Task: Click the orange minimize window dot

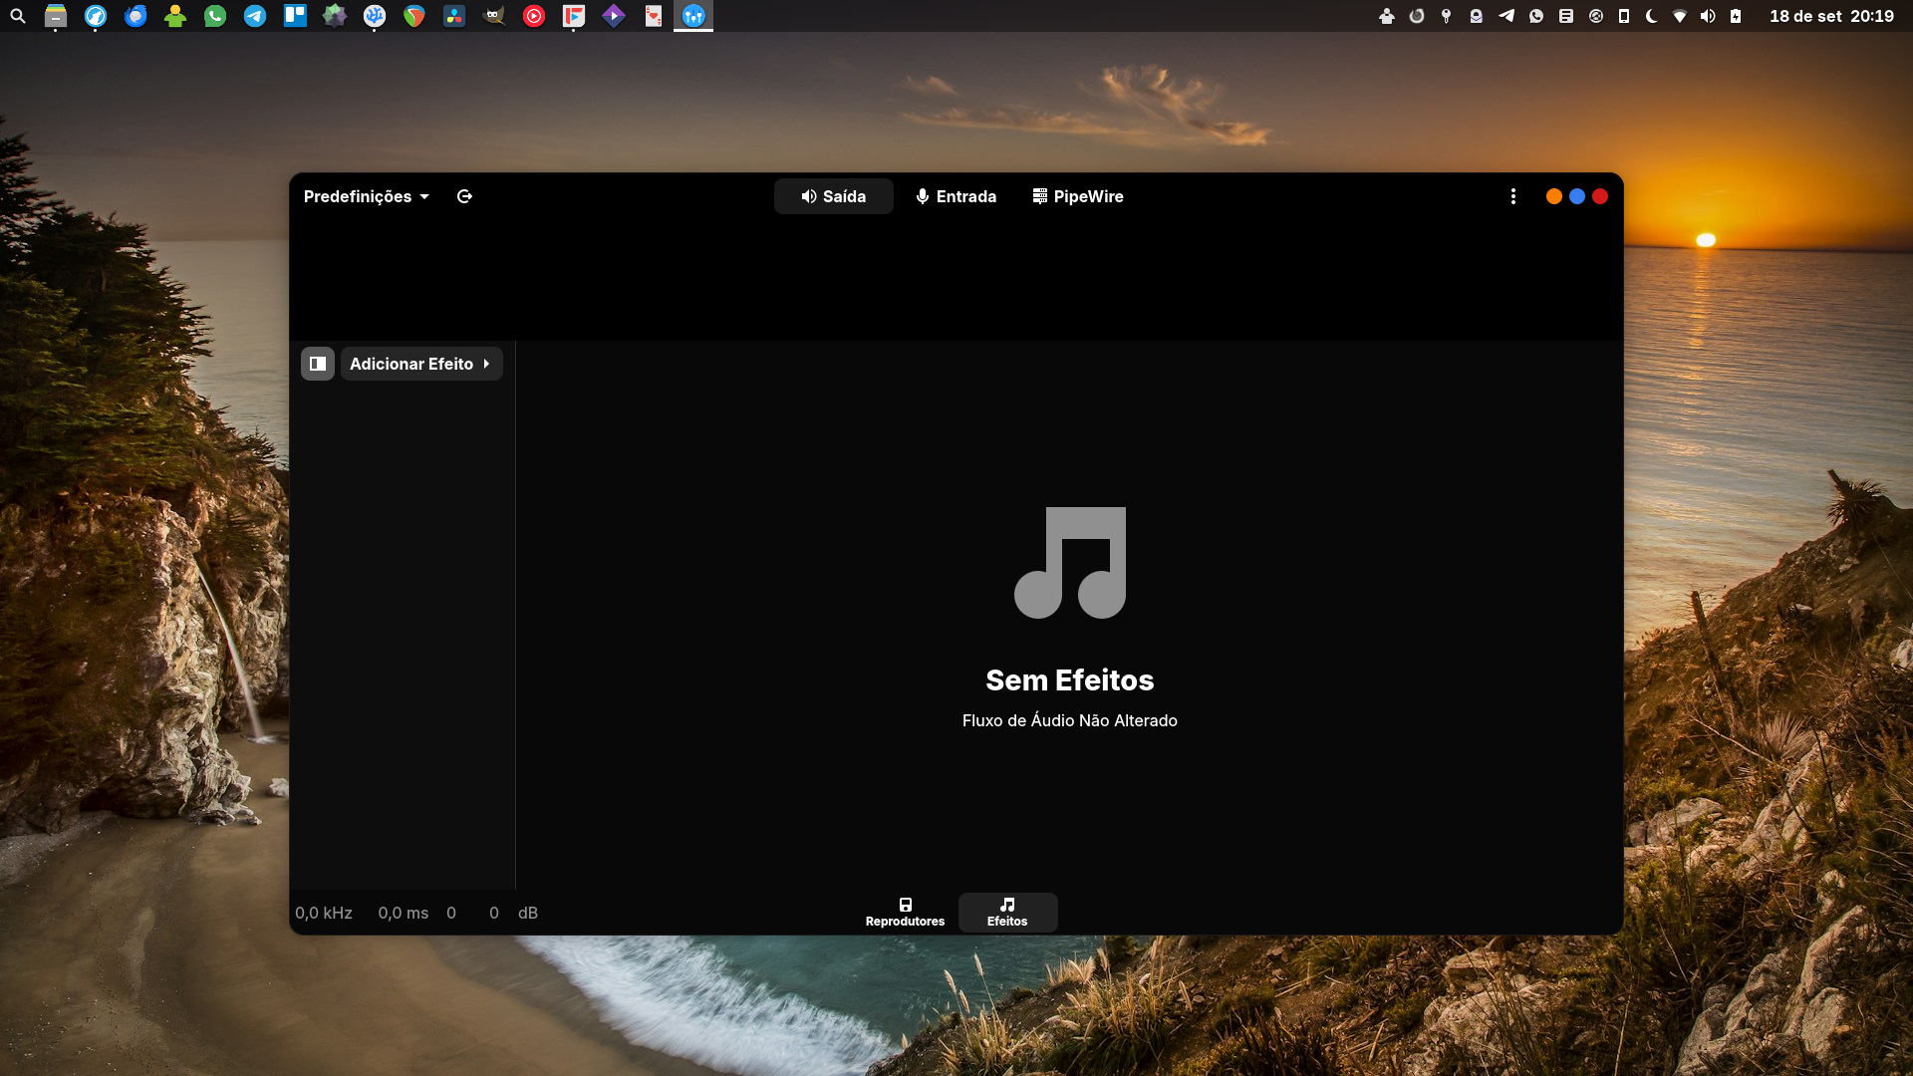Action: point(1553,196)
